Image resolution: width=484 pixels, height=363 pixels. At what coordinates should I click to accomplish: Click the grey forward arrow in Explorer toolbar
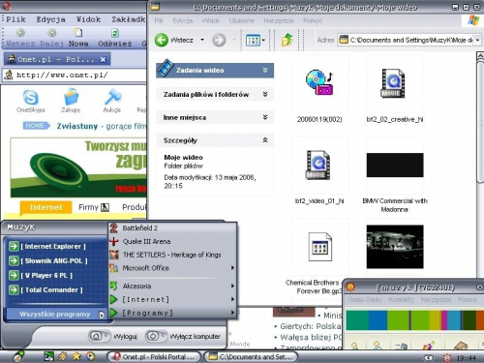pyautogui.click(x=219, y=40)
